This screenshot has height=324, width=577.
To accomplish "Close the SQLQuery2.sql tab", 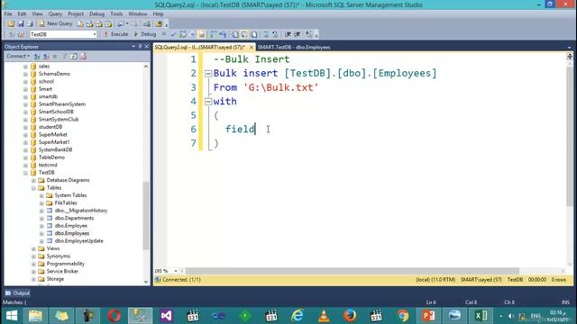I will click(252, 47).
